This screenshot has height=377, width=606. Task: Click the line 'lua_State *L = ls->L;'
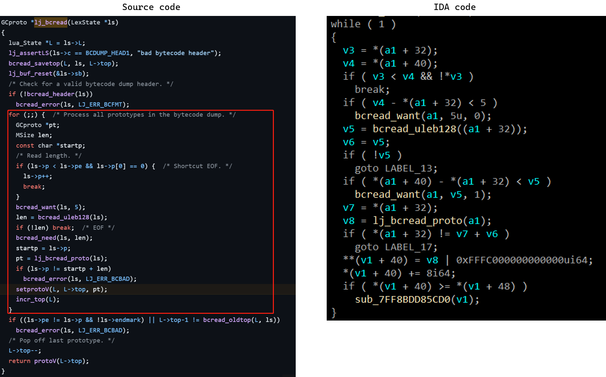click(x=46, y=43)
